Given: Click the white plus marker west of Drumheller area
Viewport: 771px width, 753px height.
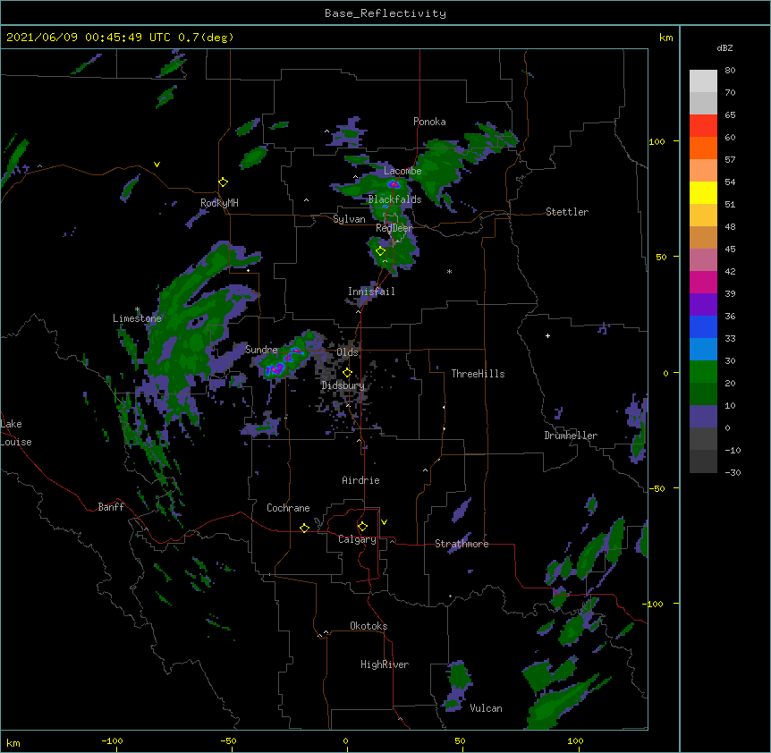Looking at the screenshot, I should click(547, 335).
